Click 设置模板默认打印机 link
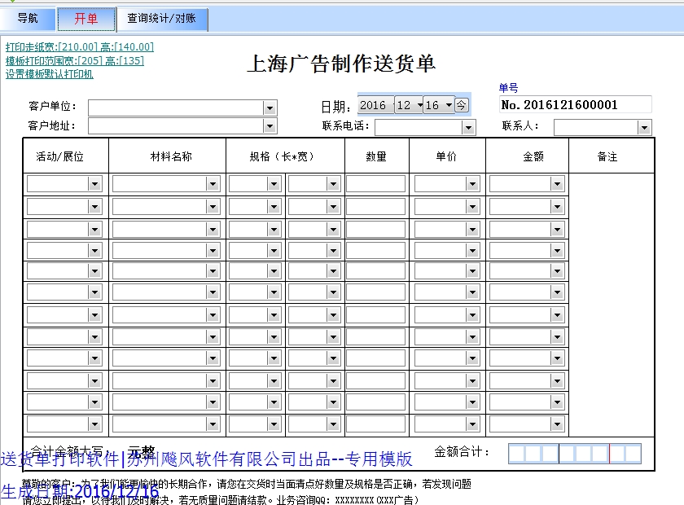Screen dimensions: 684x505 pyautogui.click(x=50, y=74)
